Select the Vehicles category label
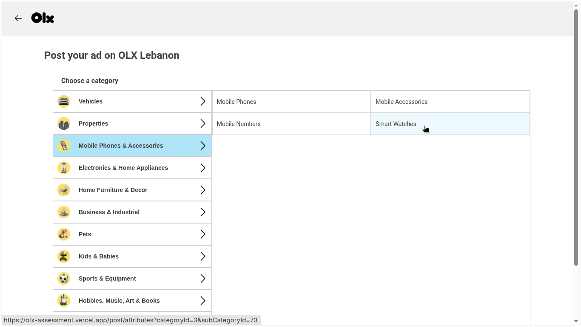 pyautogui.click(x=91, y=101)
